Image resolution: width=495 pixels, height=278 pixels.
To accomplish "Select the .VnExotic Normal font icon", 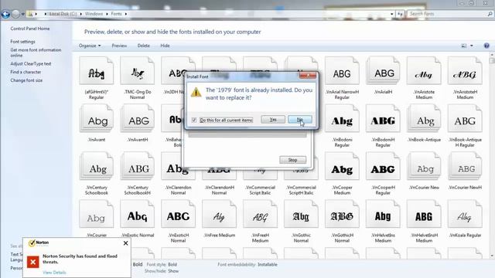I will [x=138, y=214].
